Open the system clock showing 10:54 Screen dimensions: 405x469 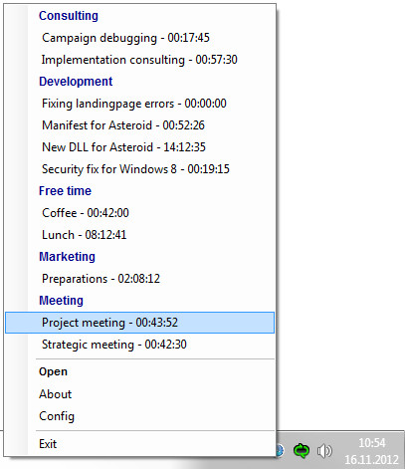coord(371,451)
